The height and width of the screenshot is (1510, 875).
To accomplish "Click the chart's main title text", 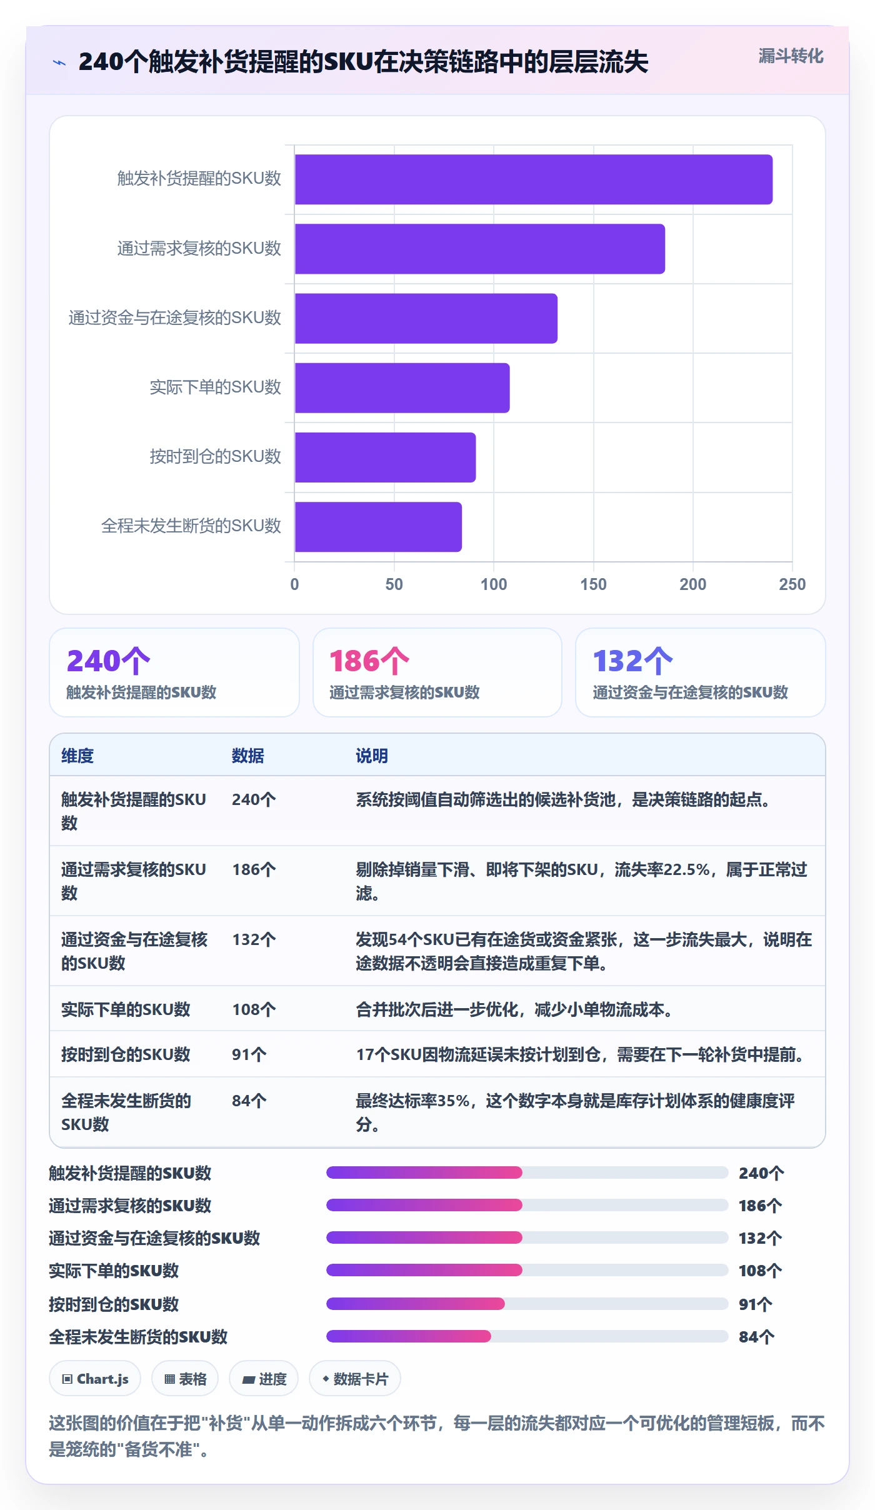I will pyautogui.click(x=363, y=62).
